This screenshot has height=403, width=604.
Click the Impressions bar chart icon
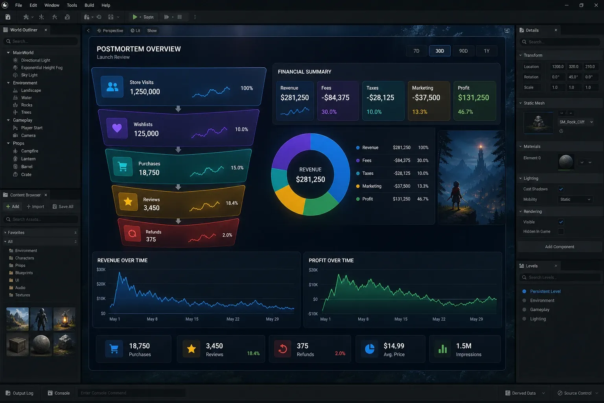tap(442, 349)
